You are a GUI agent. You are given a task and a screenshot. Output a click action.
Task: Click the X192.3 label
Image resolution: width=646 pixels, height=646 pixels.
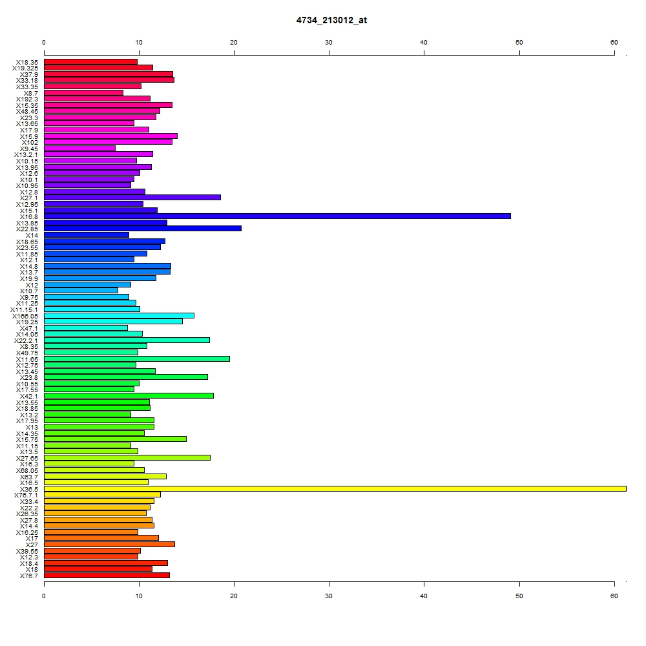click(x=26, y=99)
